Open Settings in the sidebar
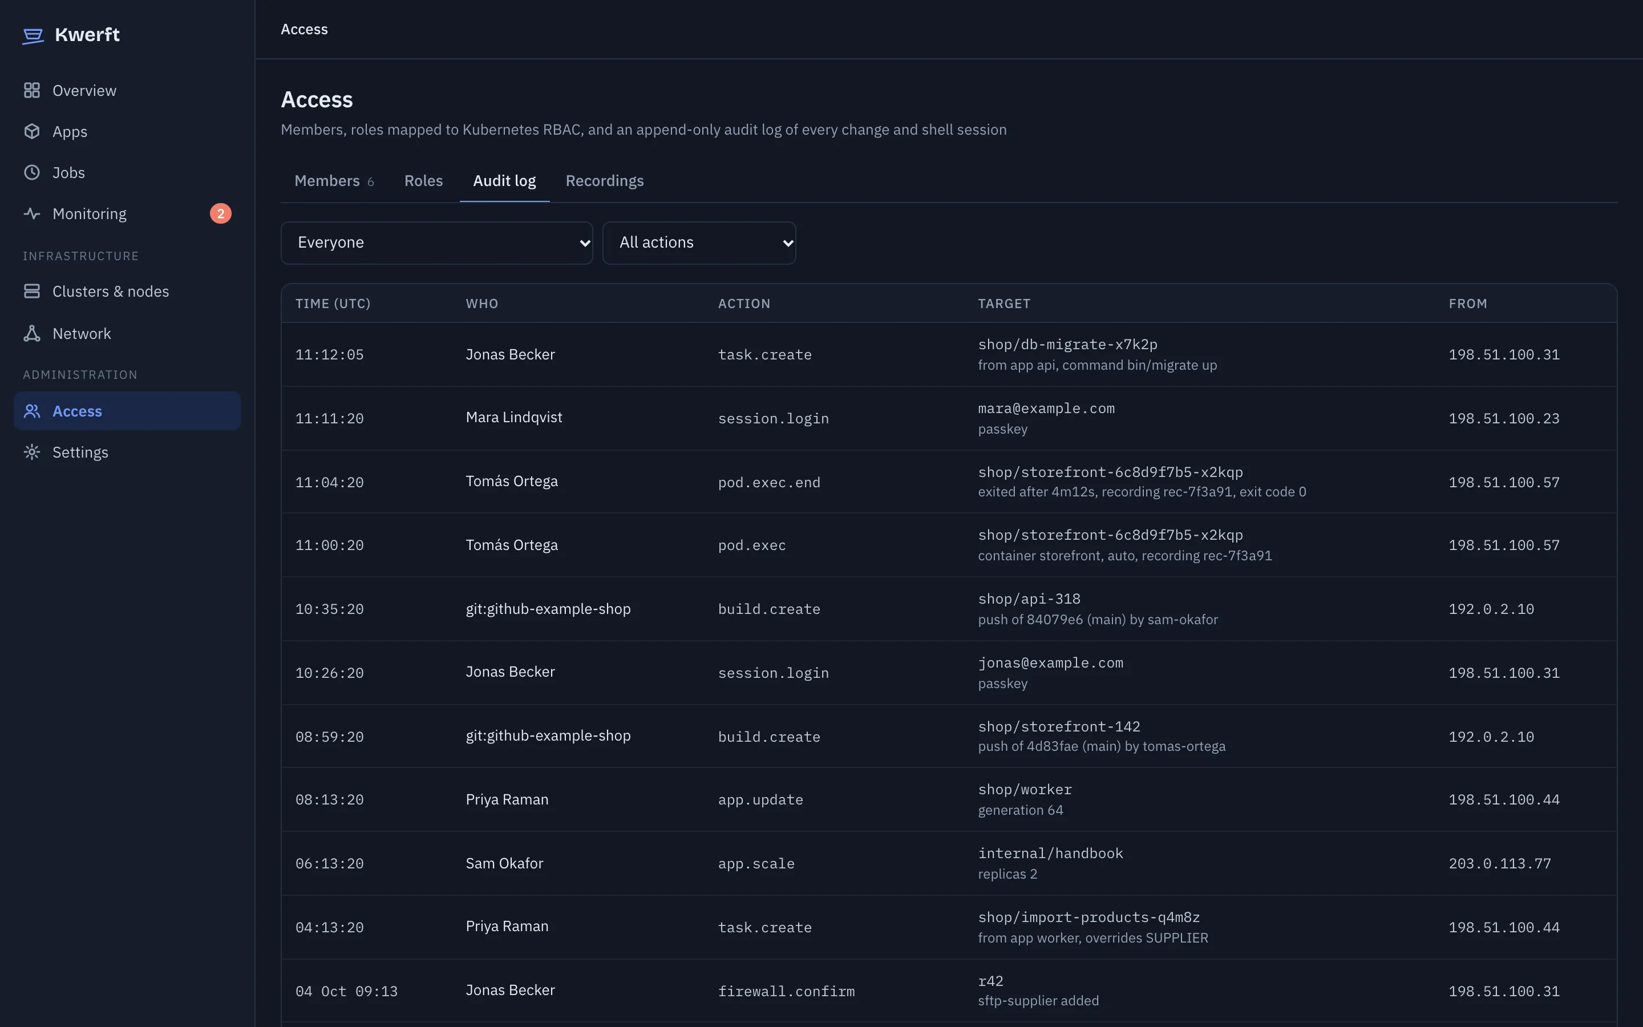Viewport: 1643px width, 1027px height. (x=127, y=452)
